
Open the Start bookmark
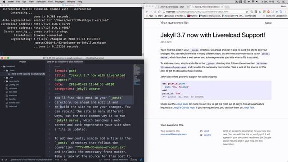click(159, 16)
